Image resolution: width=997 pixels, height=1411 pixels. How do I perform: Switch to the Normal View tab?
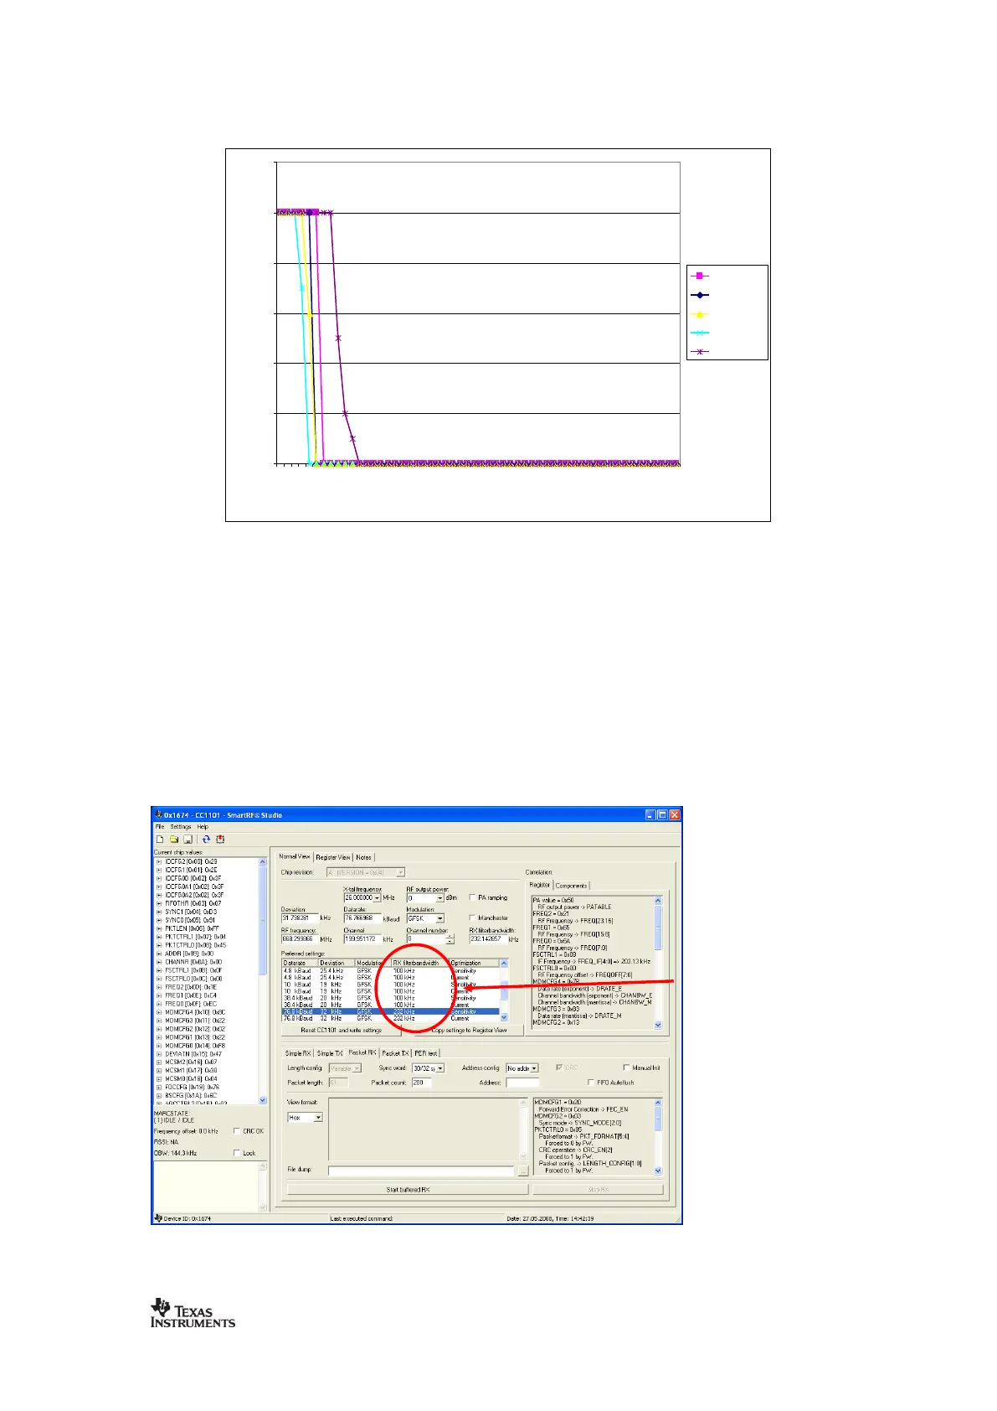point(294,856)
